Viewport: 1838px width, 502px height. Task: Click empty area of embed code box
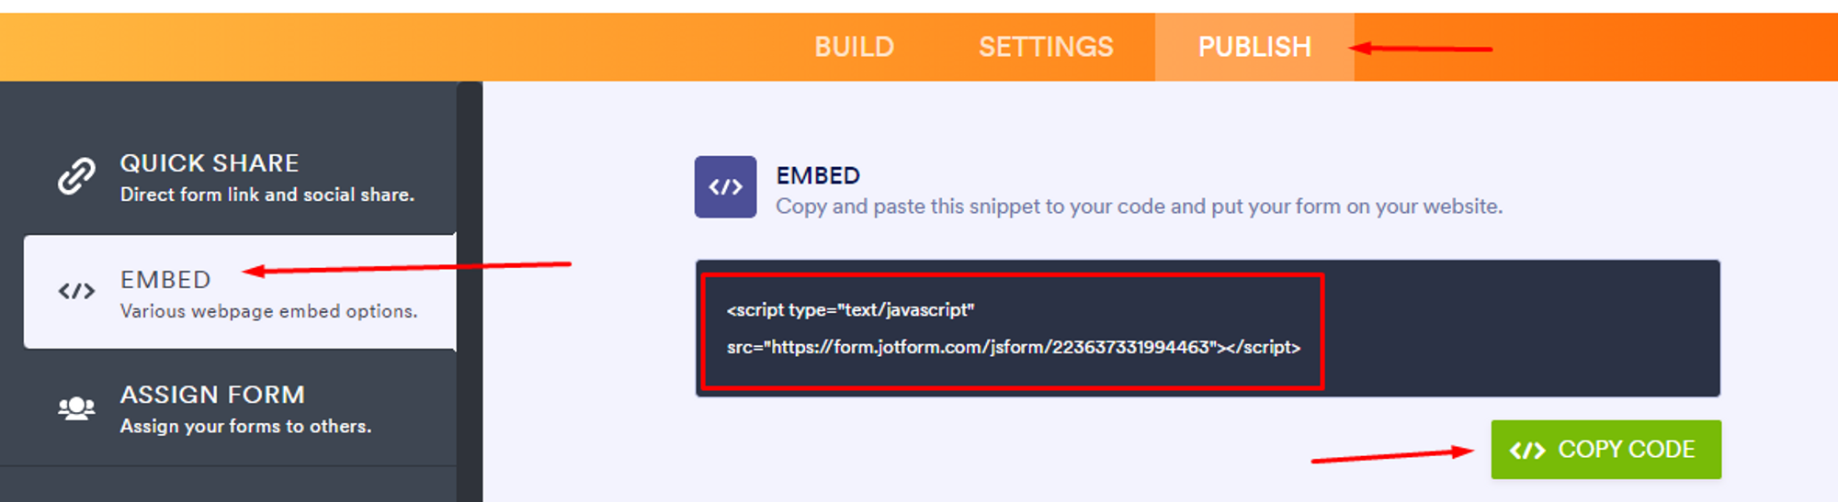pyautogui.click(x=1516, y=329)
